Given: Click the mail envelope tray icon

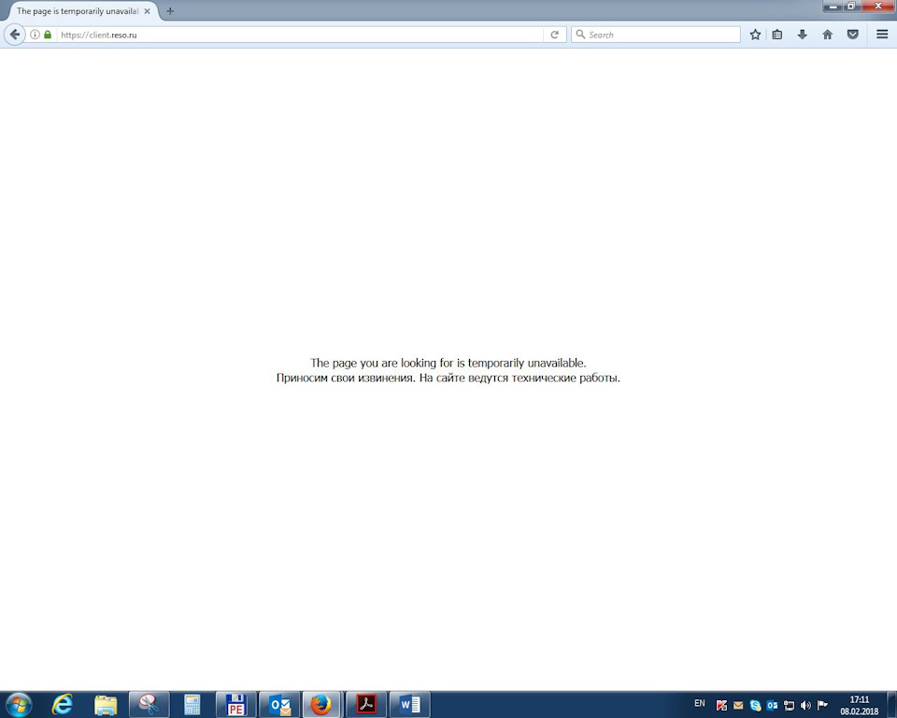Looking at the screenshot, I should (x=738, y=706).
